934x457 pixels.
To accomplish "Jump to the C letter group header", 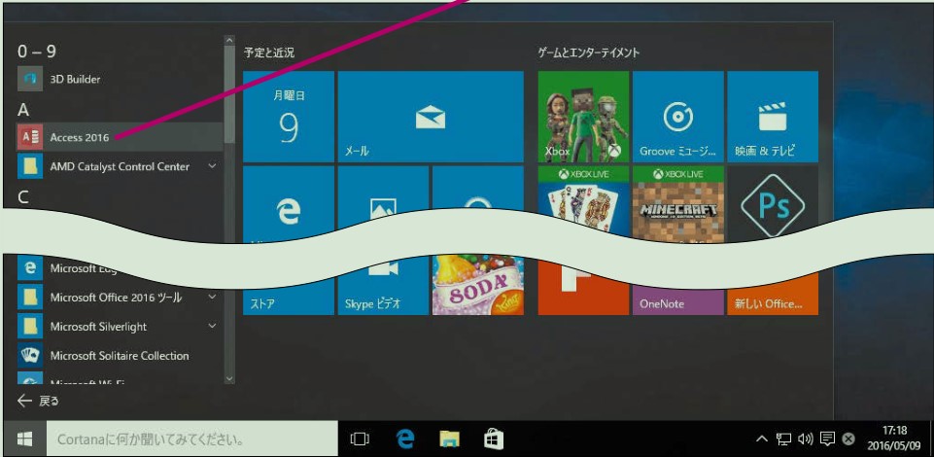I will pos(23,197).
